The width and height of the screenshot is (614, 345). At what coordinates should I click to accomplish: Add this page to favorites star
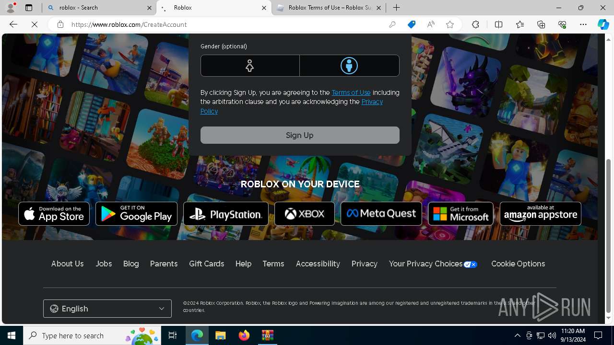tap(450, 24)
